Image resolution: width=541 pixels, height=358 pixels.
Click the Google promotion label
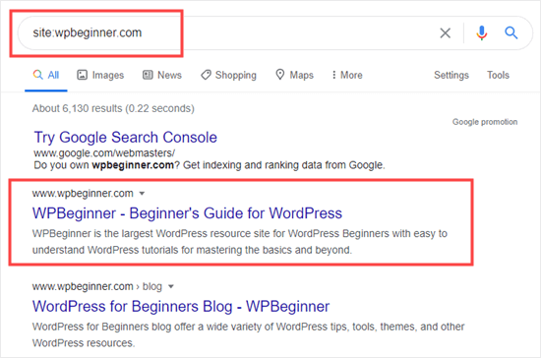tap(485, 122)
